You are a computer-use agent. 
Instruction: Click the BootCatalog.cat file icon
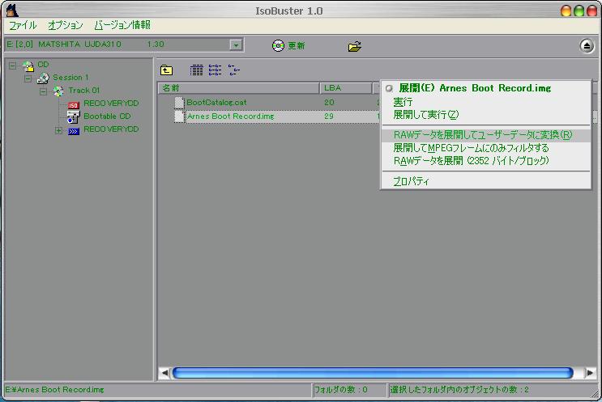click(x=179, y=103)
